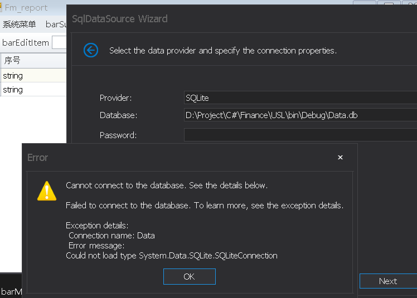Open the Provider SQLite combo box
Screen dimensions: 417x298
coord(300,97)
